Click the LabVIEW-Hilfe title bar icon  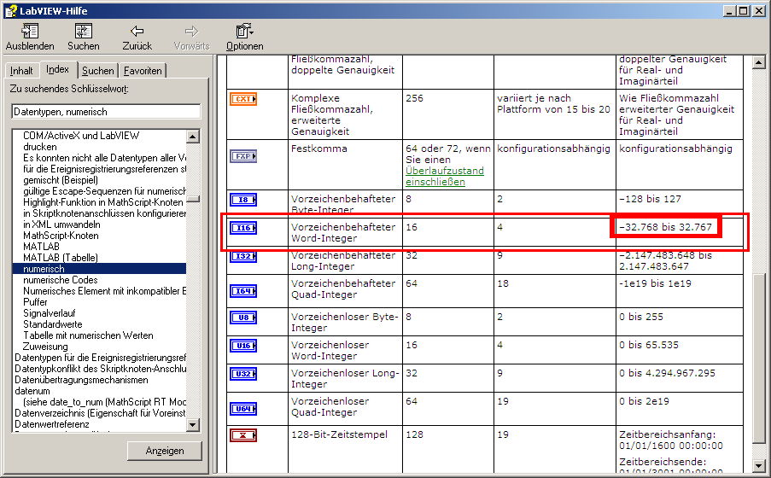click(x=11, y=11)
